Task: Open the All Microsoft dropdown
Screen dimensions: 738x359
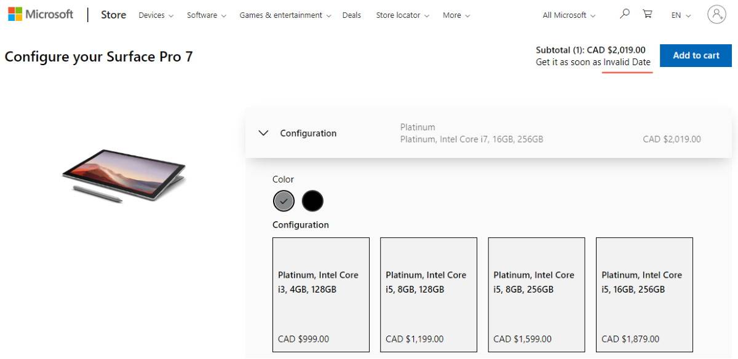Action: (569, 15)
